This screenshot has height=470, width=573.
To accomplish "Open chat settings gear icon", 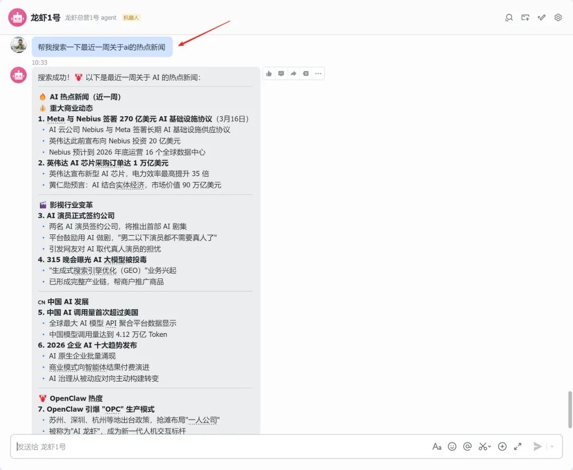I will pos(558,18).
